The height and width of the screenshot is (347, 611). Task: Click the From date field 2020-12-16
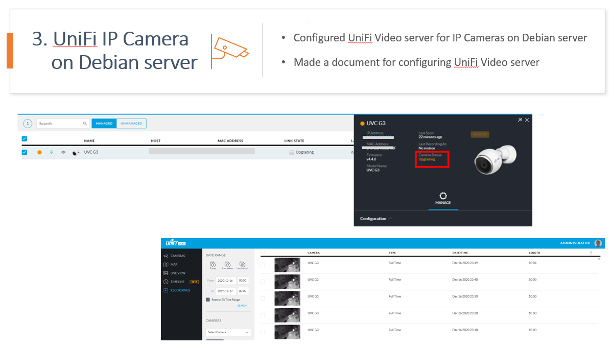(x=225, y=281)
